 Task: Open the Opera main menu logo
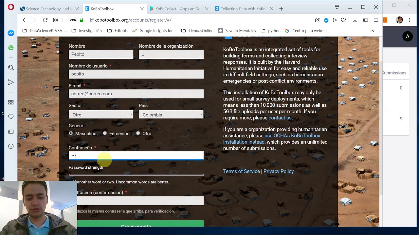[x=11, y=7]
